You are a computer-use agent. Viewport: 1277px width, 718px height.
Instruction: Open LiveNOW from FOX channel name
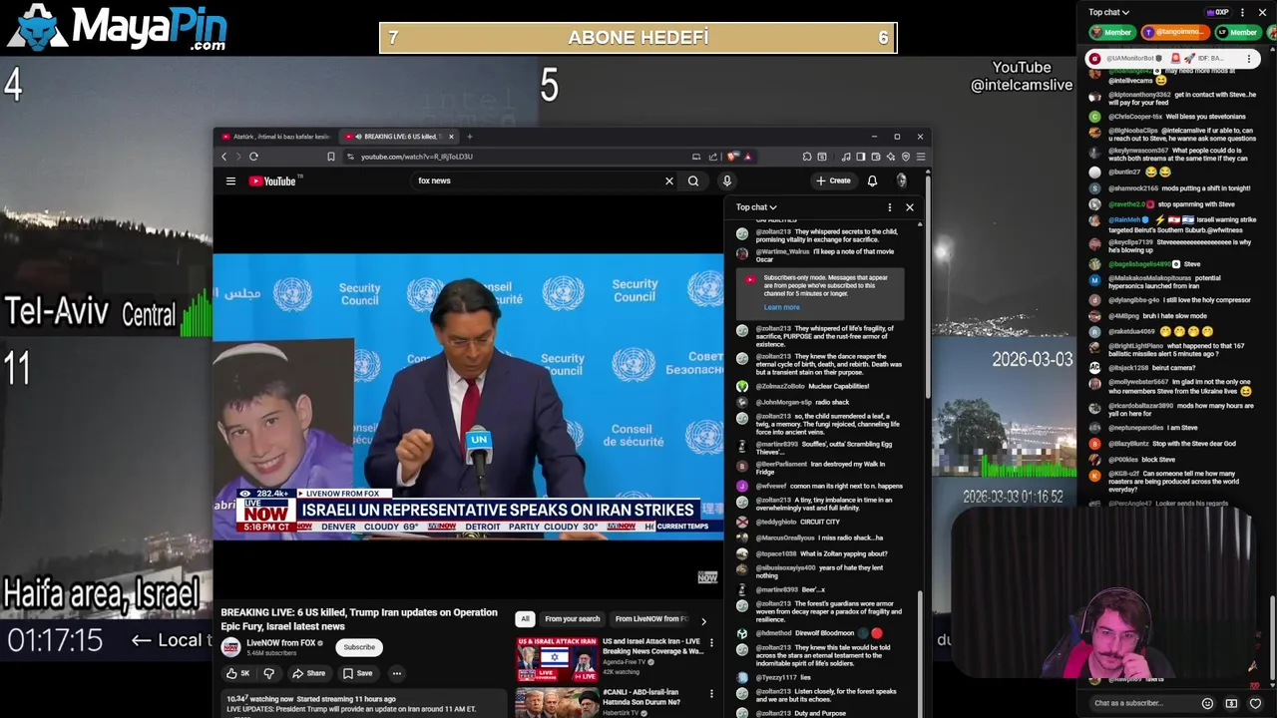[283, 642]
